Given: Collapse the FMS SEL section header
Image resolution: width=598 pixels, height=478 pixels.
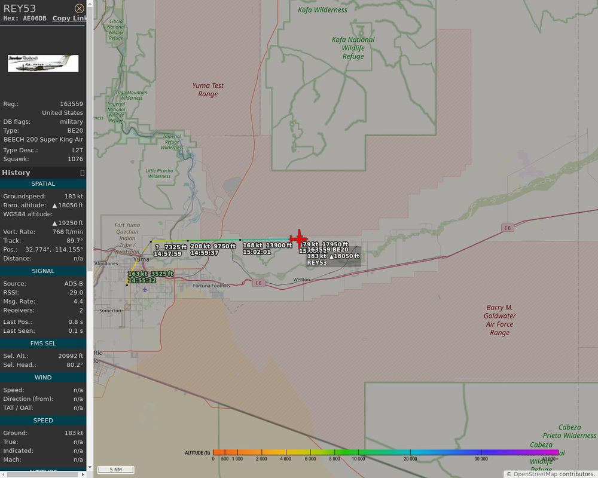Looking at the screenshot, I should (43, 344).
